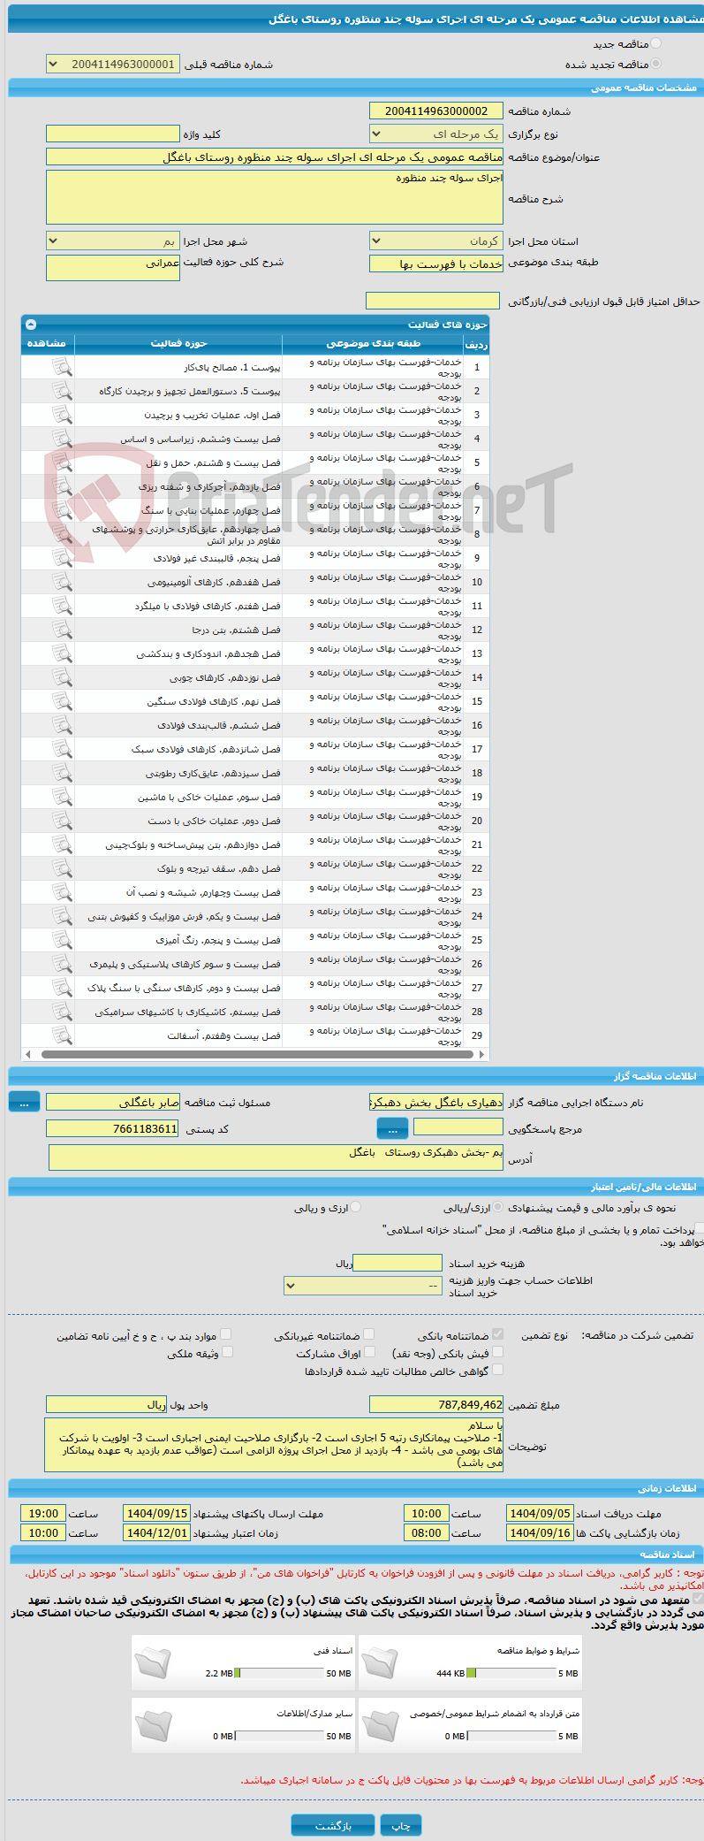Open اسناد فنی documents folder icon
The image size is (704, 1841).
coord(153,1662)
